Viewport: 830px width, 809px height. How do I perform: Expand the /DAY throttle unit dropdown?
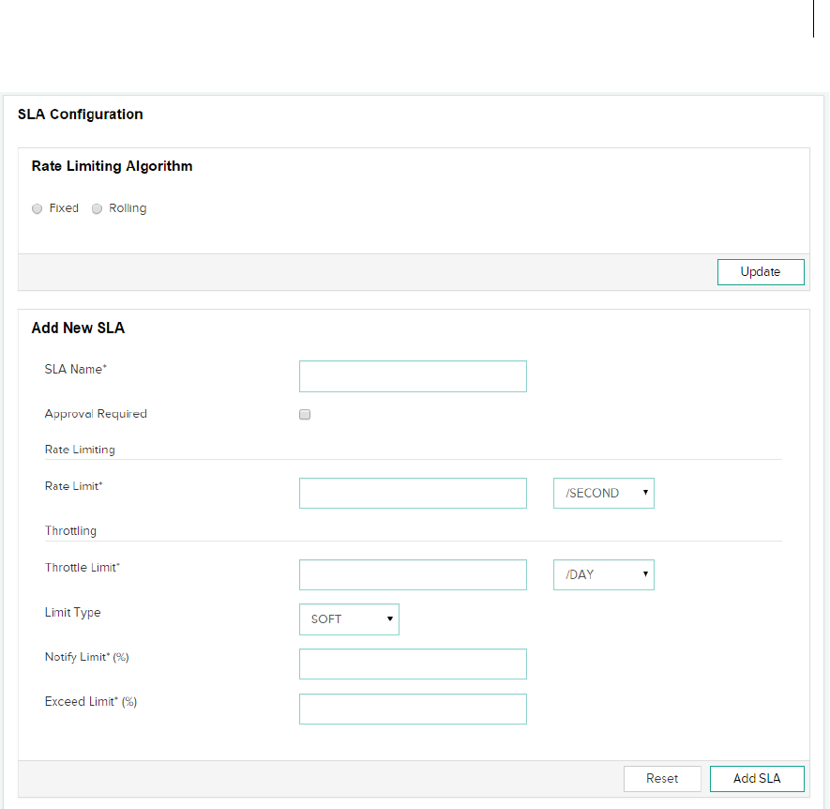[x=603, y=574]
